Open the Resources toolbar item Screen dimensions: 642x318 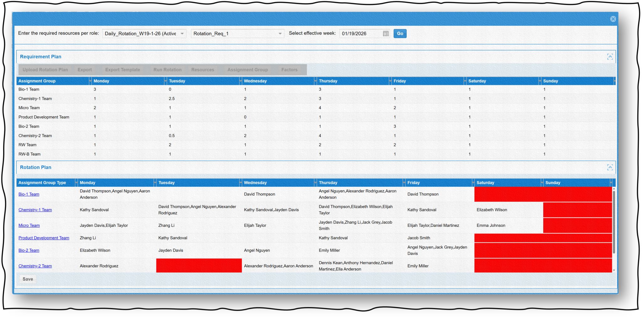point(203,70)
